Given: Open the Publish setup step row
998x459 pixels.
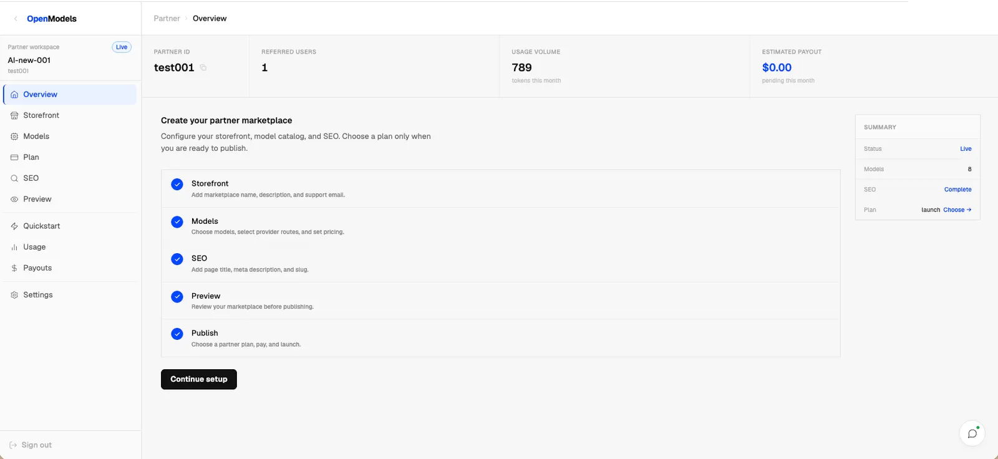Looking at the screenshot, I should pos(500,338).
